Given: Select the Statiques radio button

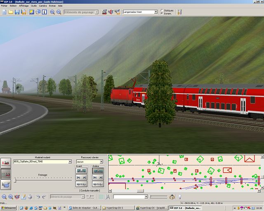Looking at the screenshot, I should [161, 10].
